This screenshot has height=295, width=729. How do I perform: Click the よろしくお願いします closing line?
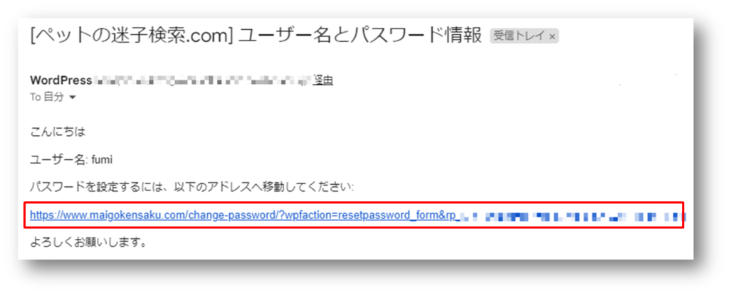tap(88, 242)
